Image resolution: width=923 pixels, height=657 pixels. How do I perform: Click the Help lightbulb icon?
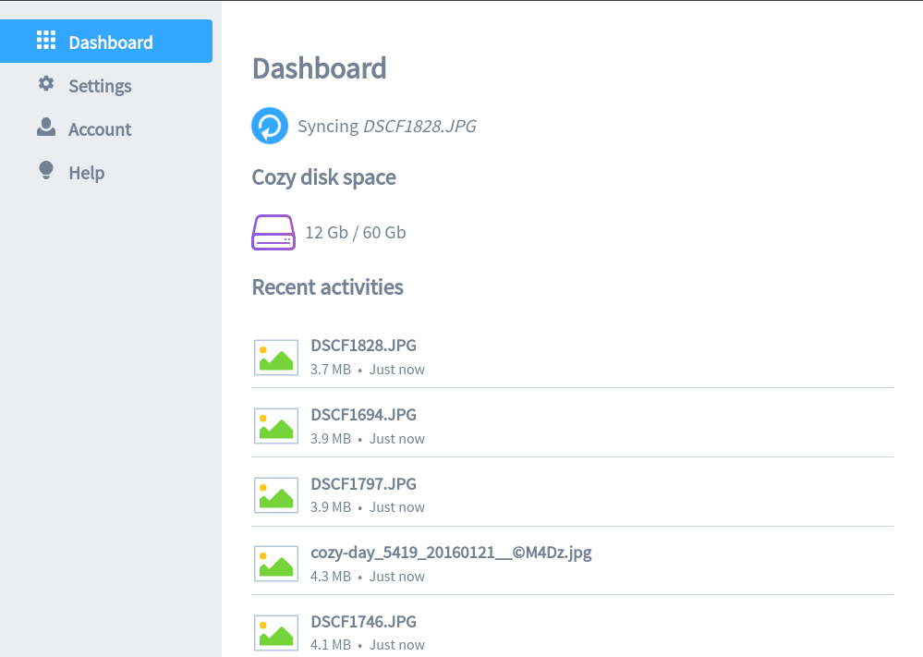(46, 170)
